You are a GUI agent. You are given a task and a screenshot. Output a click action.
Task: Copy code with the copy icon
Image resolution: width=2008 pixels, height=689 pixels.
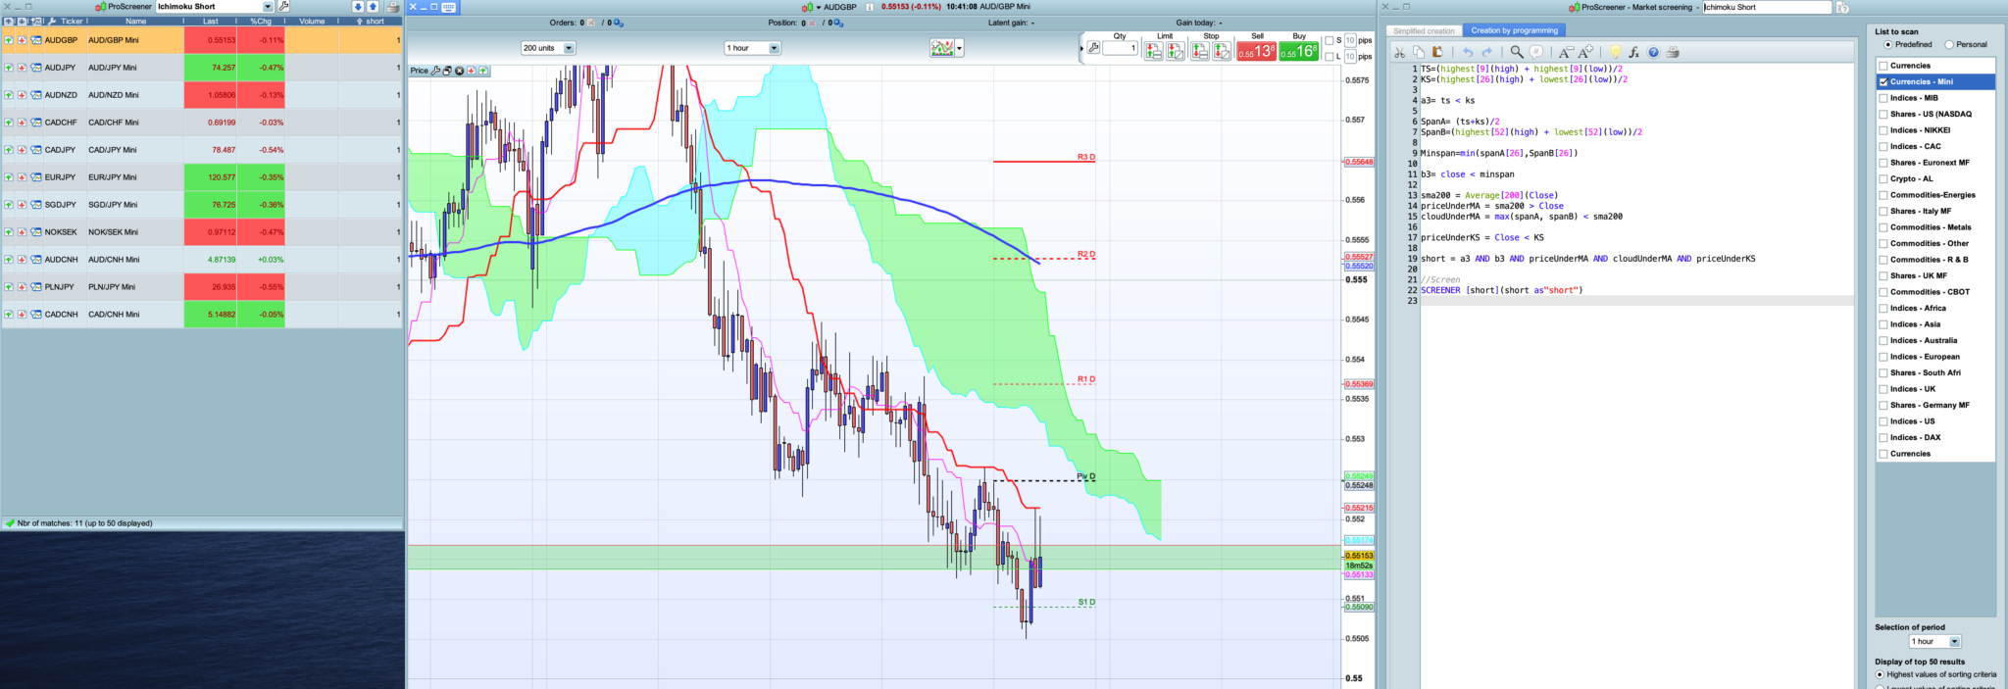(x=1418, y=52)
